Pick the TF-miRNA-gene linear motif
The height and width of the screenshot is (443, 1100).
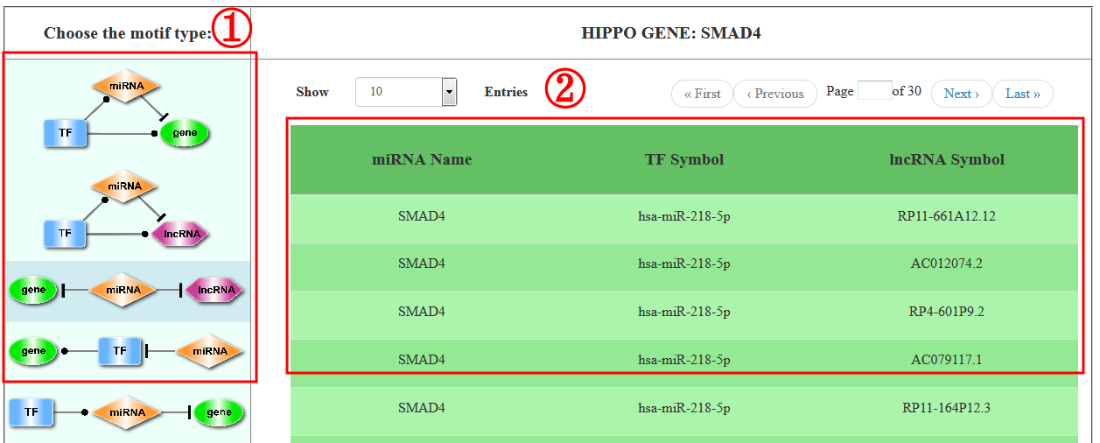click(127, 411)
